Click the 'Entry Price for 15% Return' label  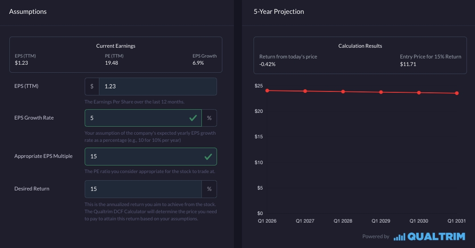click(430, 57)
